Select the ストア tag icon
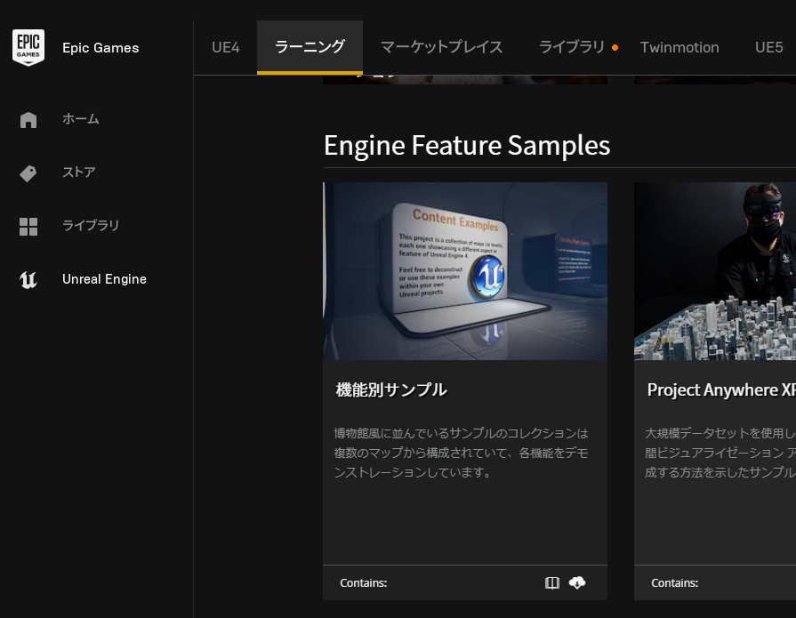796x618 pixels. [28, 173]
